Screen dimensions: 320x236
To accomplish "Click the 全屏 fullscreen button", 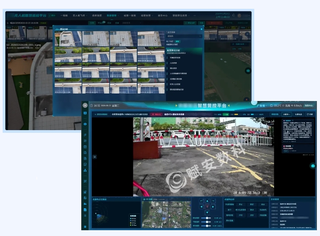I will (309, 114).
